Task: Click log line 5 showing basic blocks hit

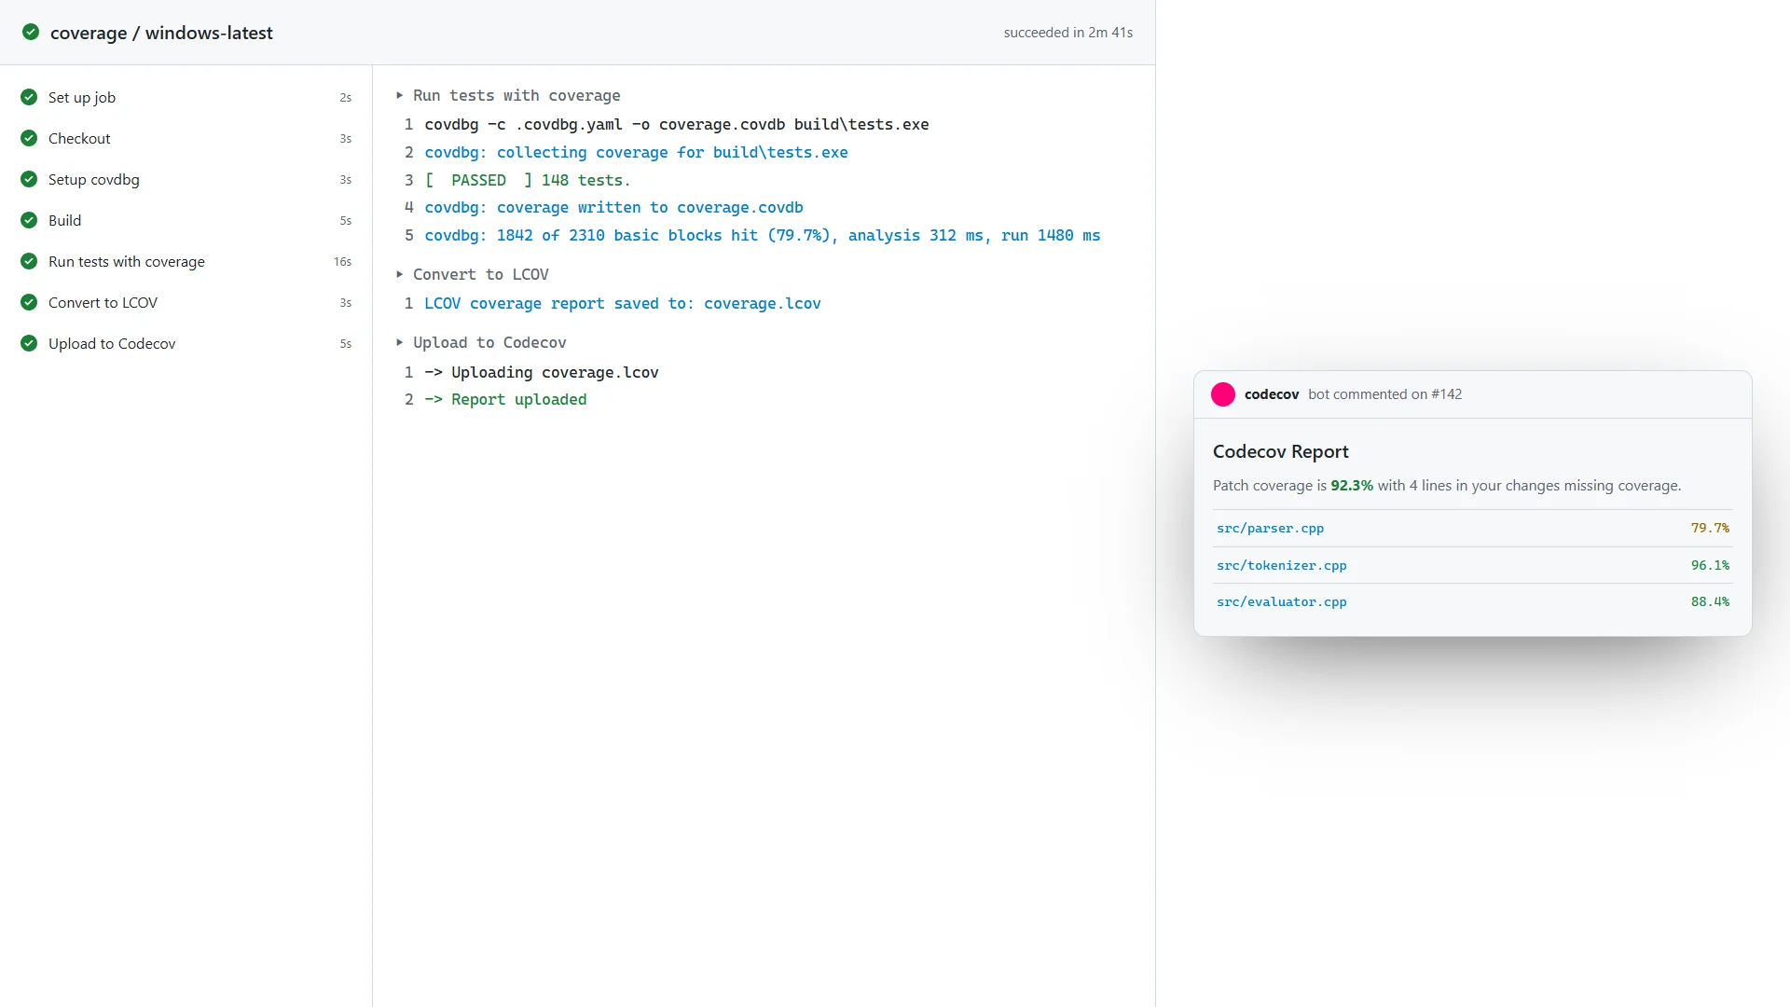Action: click(763, 235)
